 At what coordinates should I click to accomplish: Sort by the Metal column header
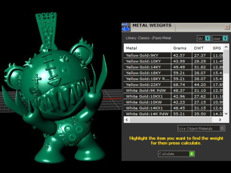click(147, 48)
